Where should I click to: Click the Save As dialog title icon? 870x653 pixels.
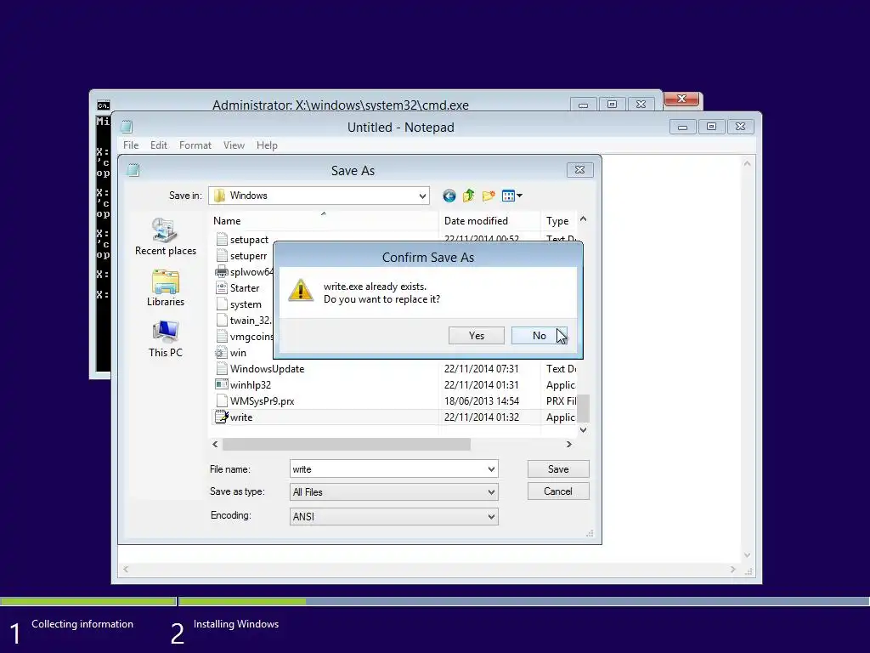pos(133,170)
